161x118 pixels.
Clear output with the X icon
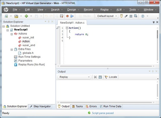[x=95, y=77]
